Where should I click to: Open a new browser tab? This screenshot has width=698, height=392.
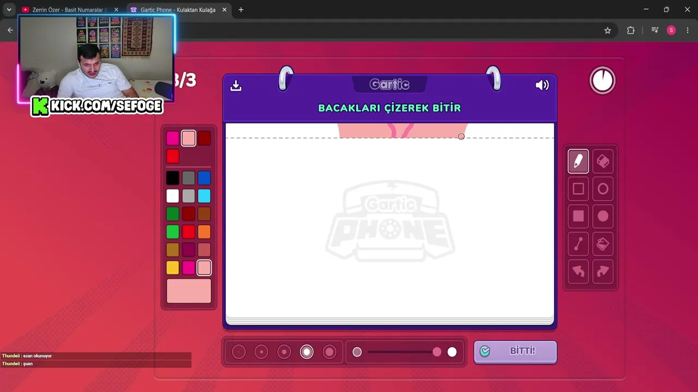pos(241,10)
